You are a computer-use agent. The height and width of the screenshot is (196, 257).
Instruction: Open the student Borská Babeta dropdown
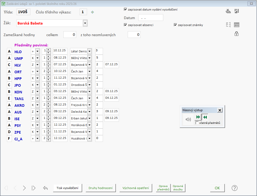pos(85,23)
